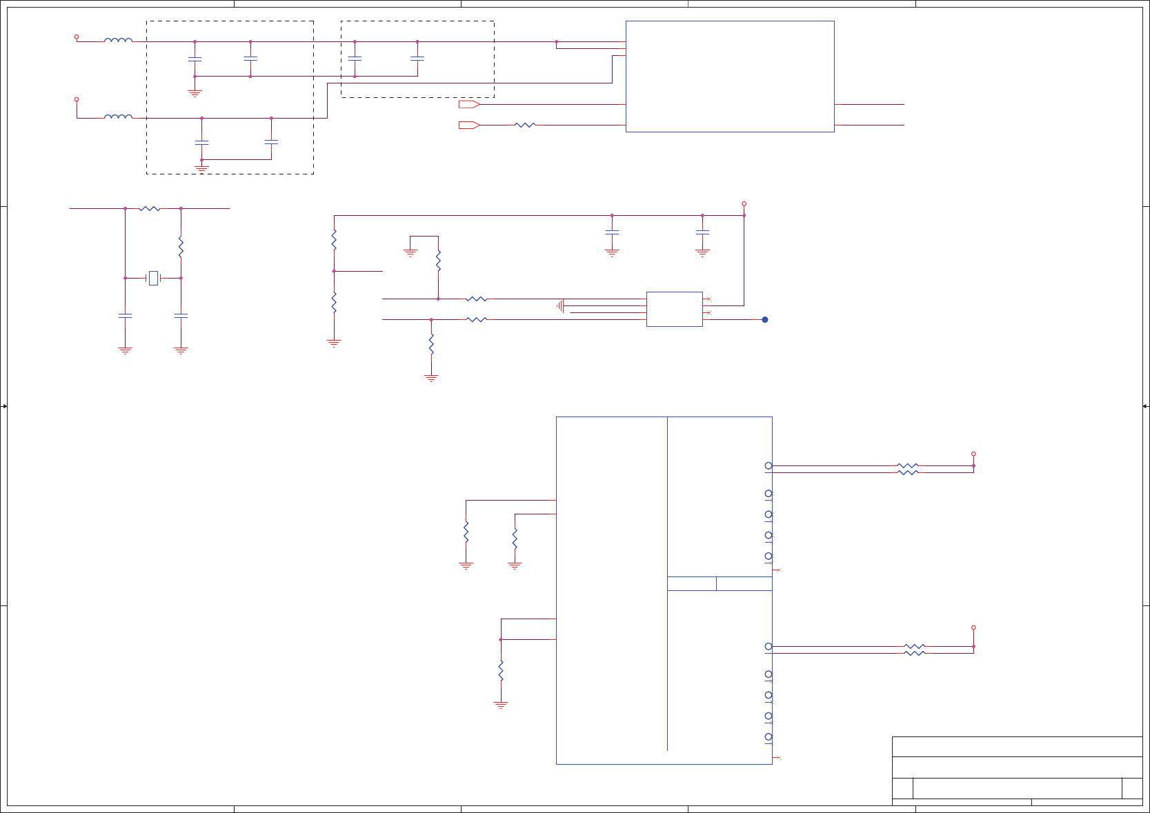Click the title block at the sheet corner
This screenshot has height=813, width=1150.
pos(1017,771)
